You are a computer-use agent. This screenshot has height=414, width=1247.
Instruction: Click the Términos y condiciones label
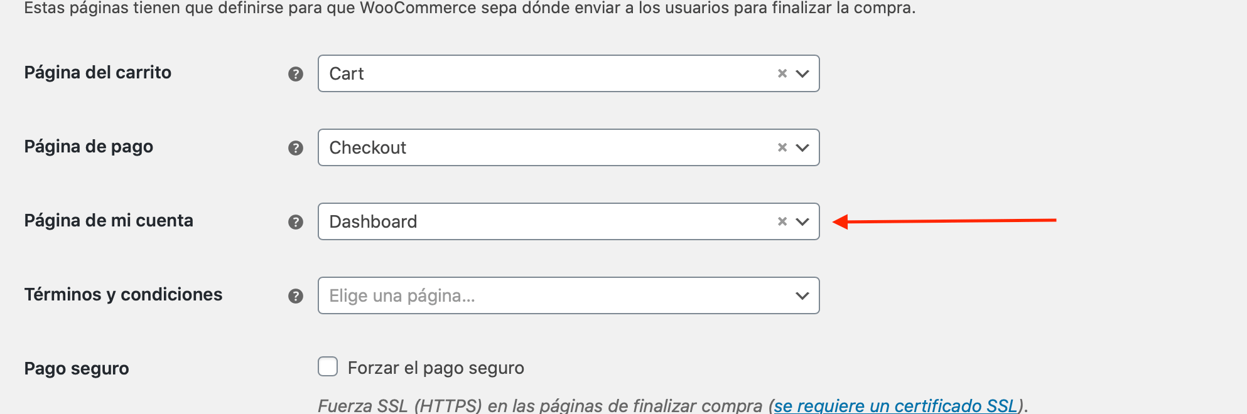click(x=123, y=295)
